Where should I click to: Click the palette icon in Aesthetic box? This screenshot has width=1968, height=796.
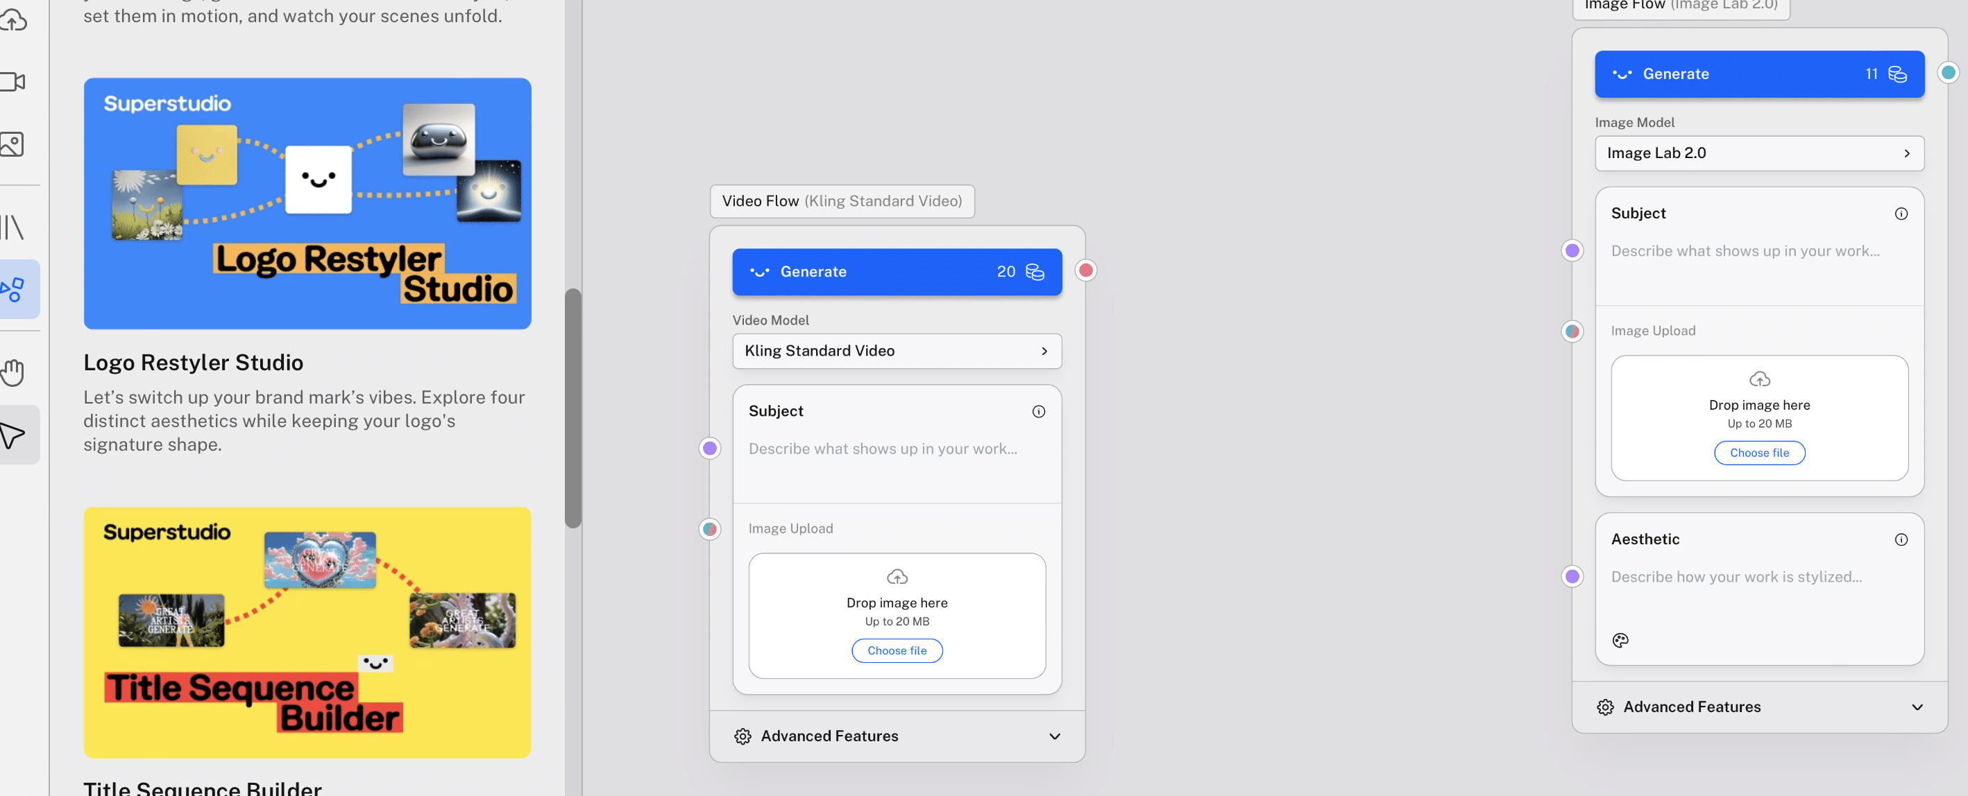click(x=1620, y=640)
